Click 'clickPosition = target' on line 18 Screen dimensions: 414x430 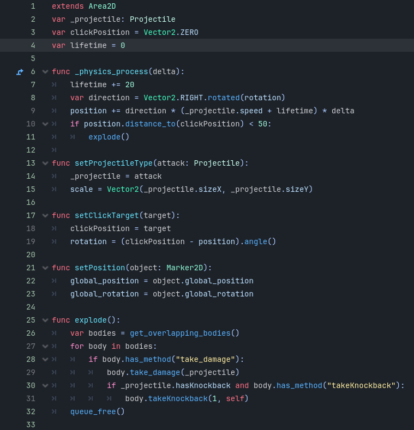(121, 228)
